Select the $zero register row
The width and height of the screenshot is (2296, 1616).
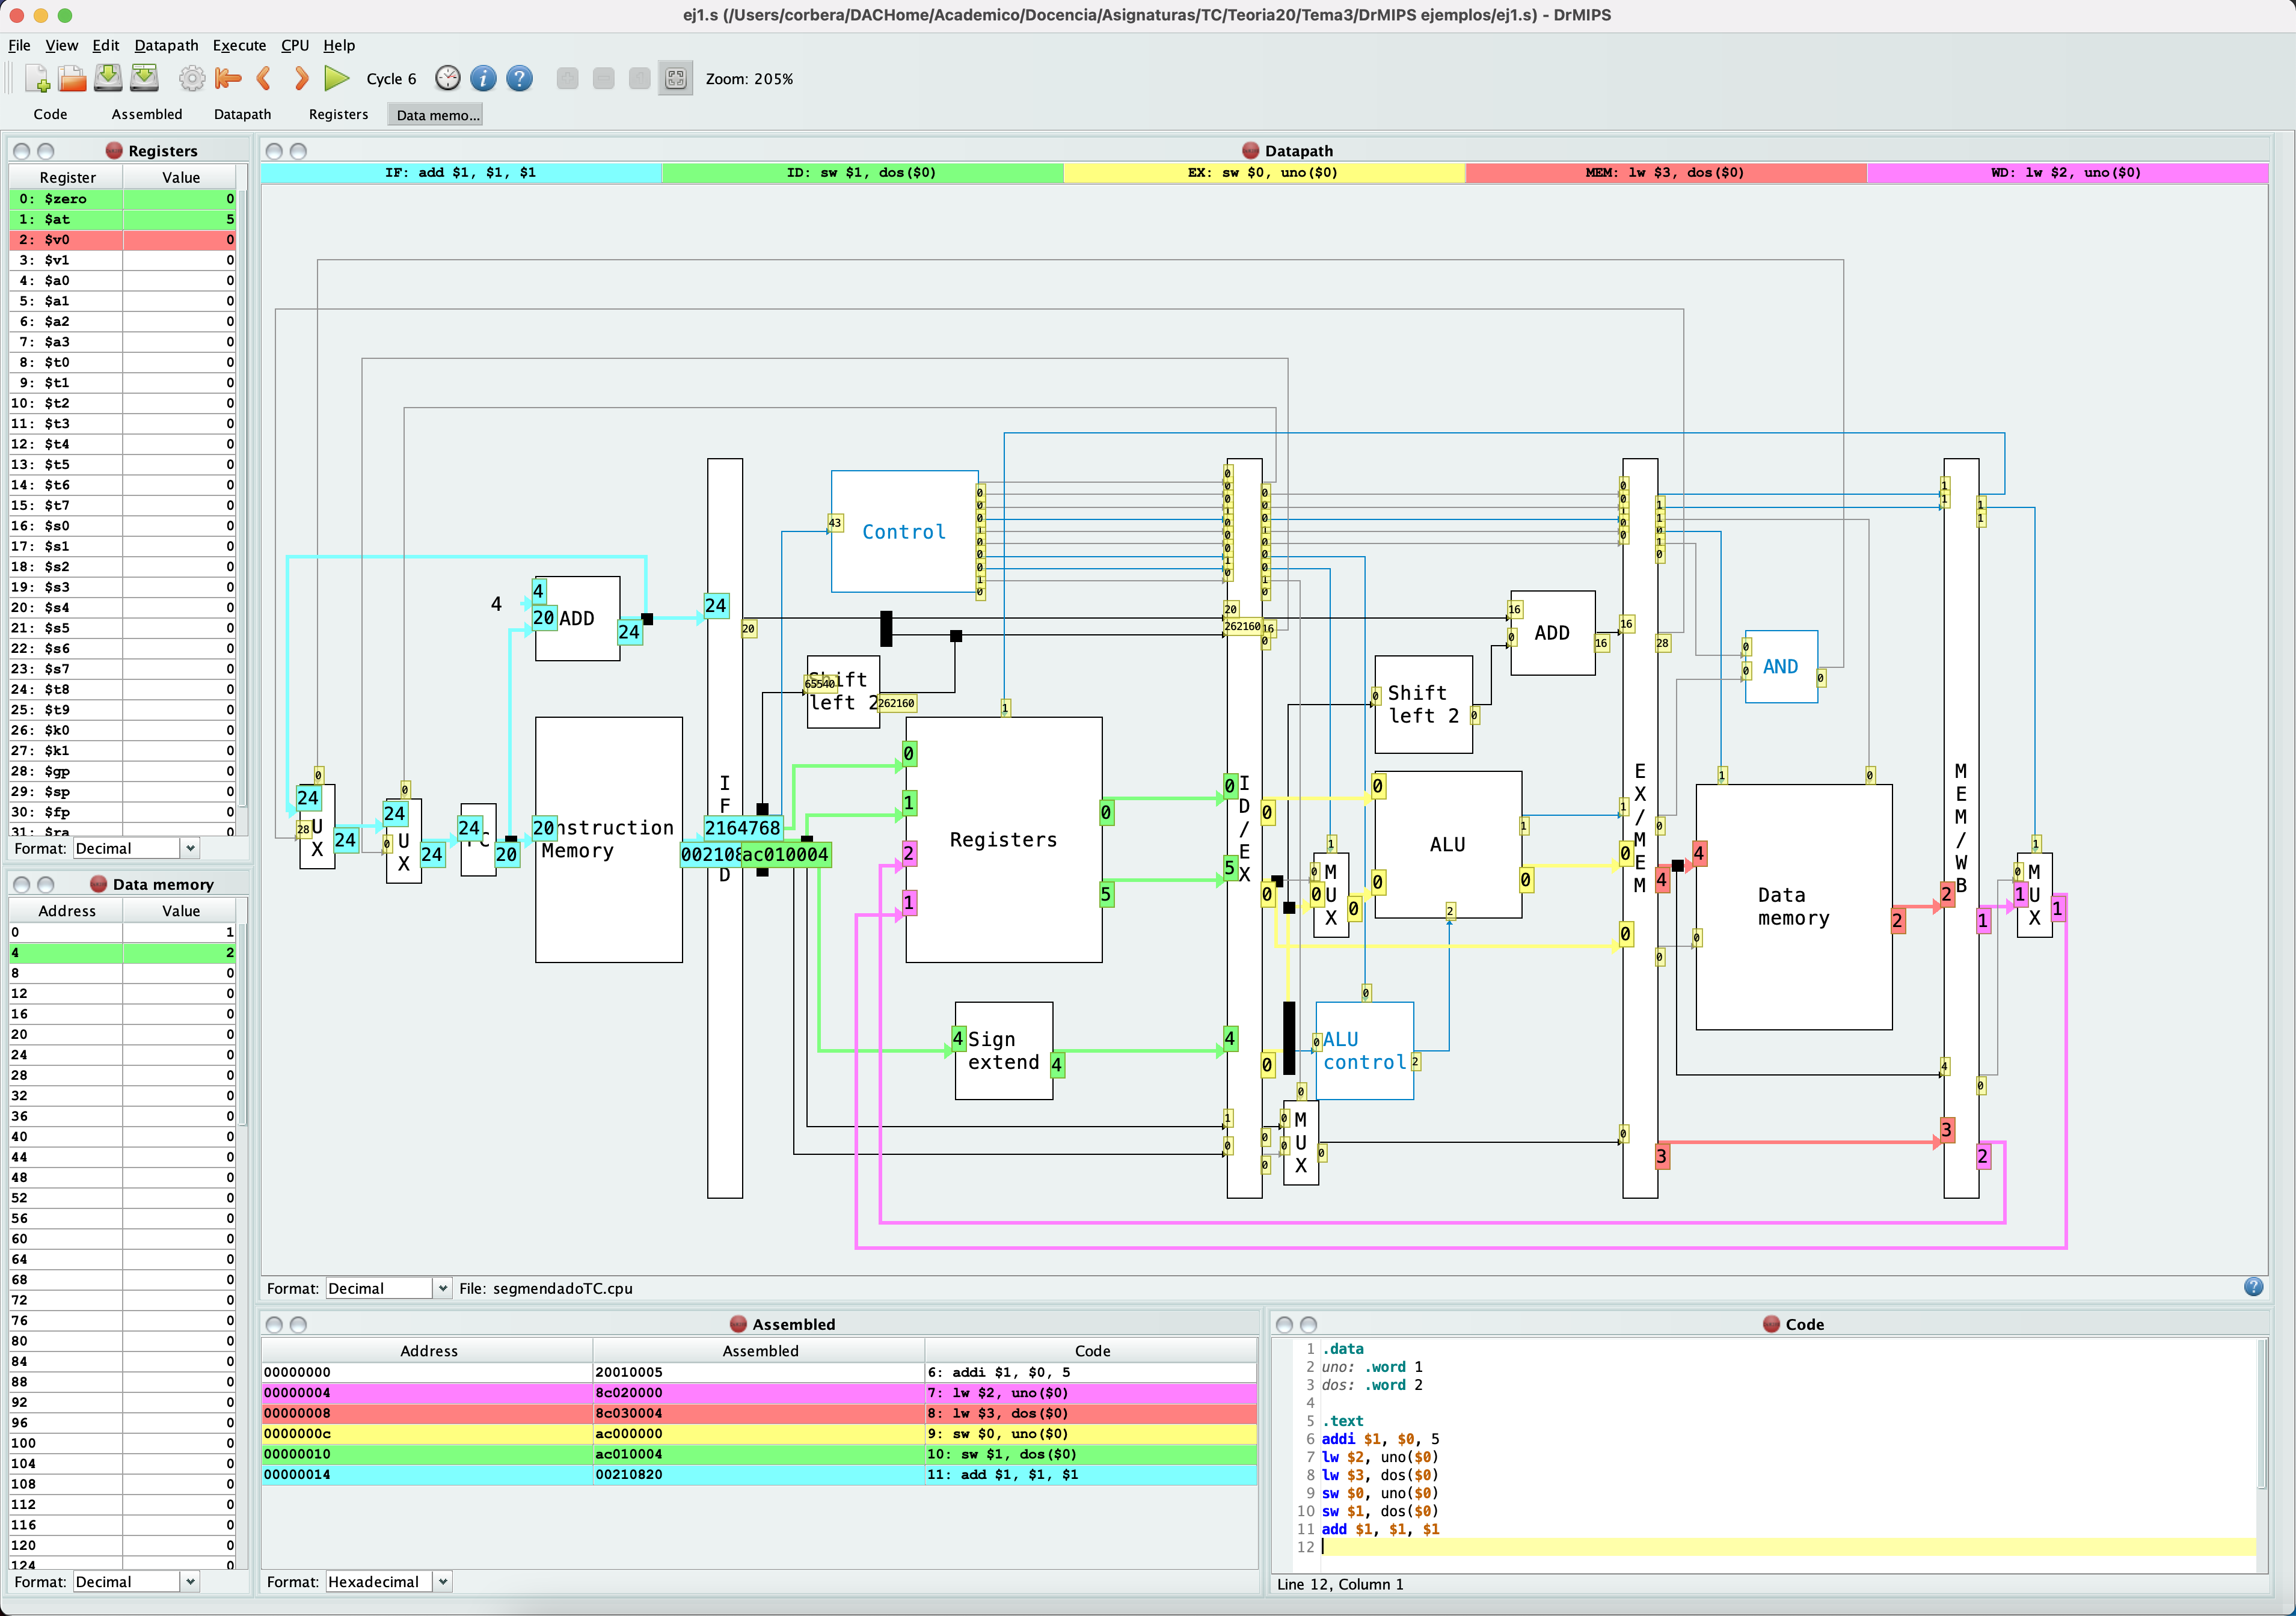pos(123,199)
